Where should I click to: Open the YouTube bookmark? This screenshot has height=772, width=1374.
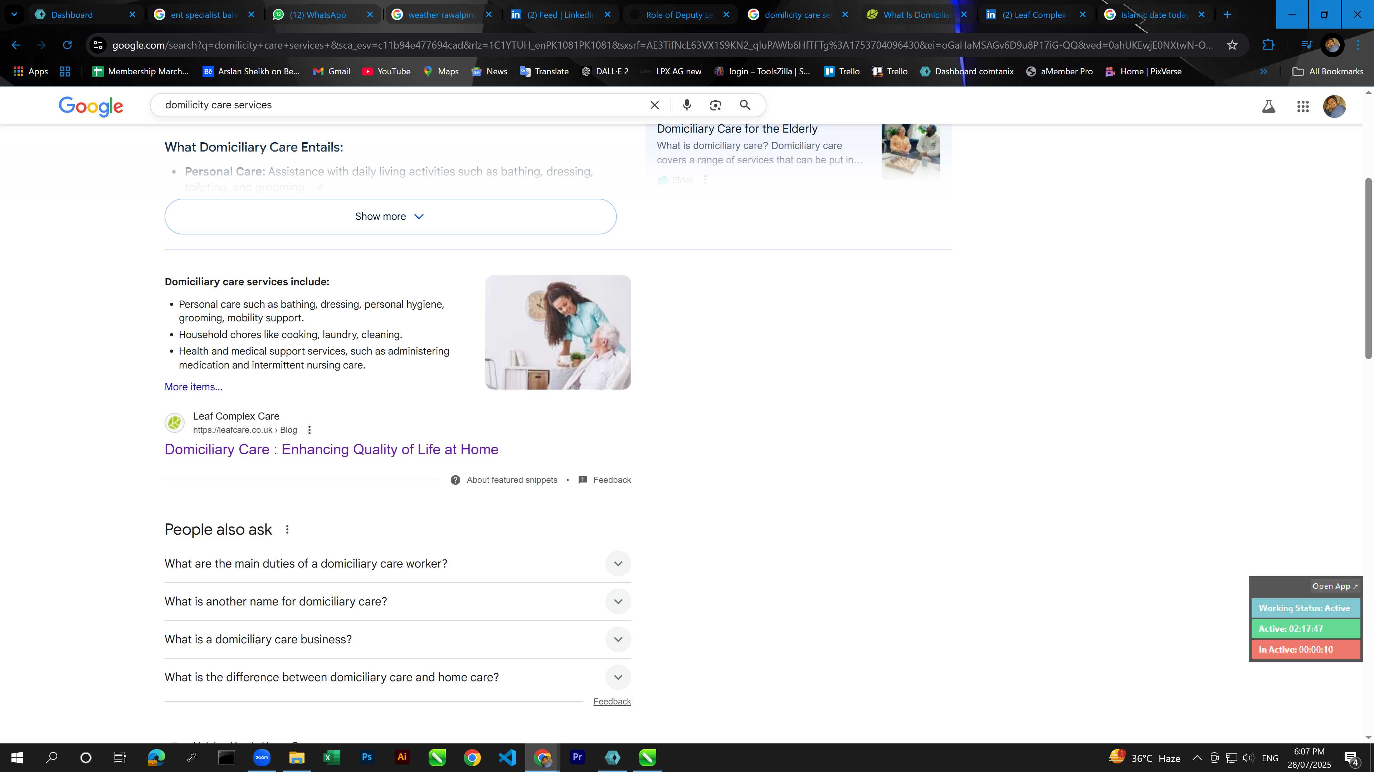point(387,71)
